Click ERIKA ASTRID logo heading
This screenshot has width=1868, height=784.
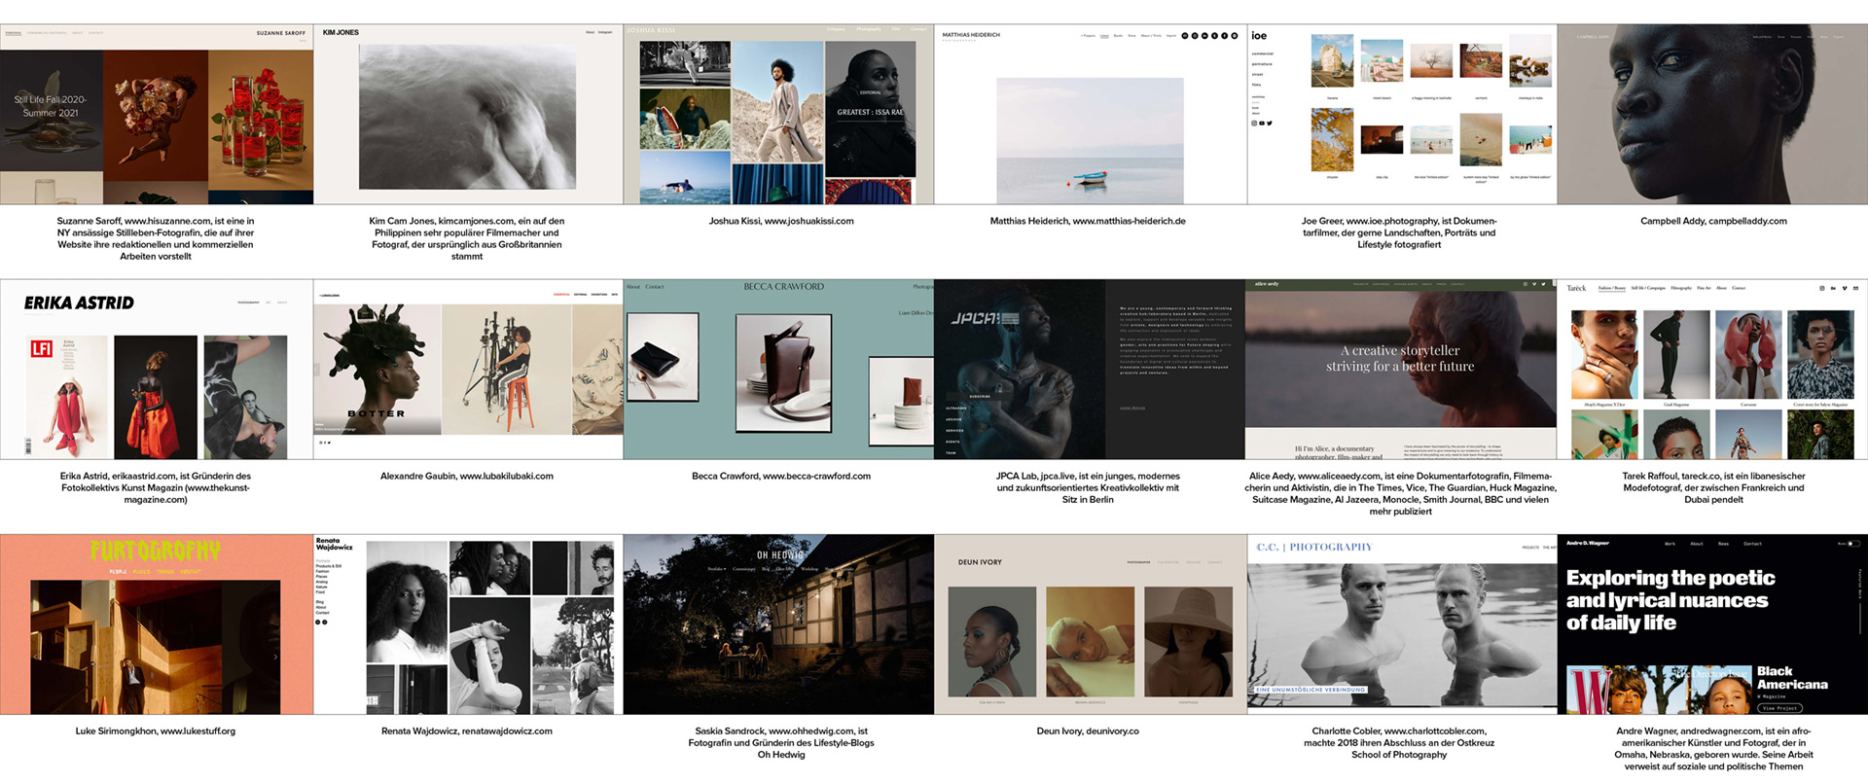[x=79, y=303]
